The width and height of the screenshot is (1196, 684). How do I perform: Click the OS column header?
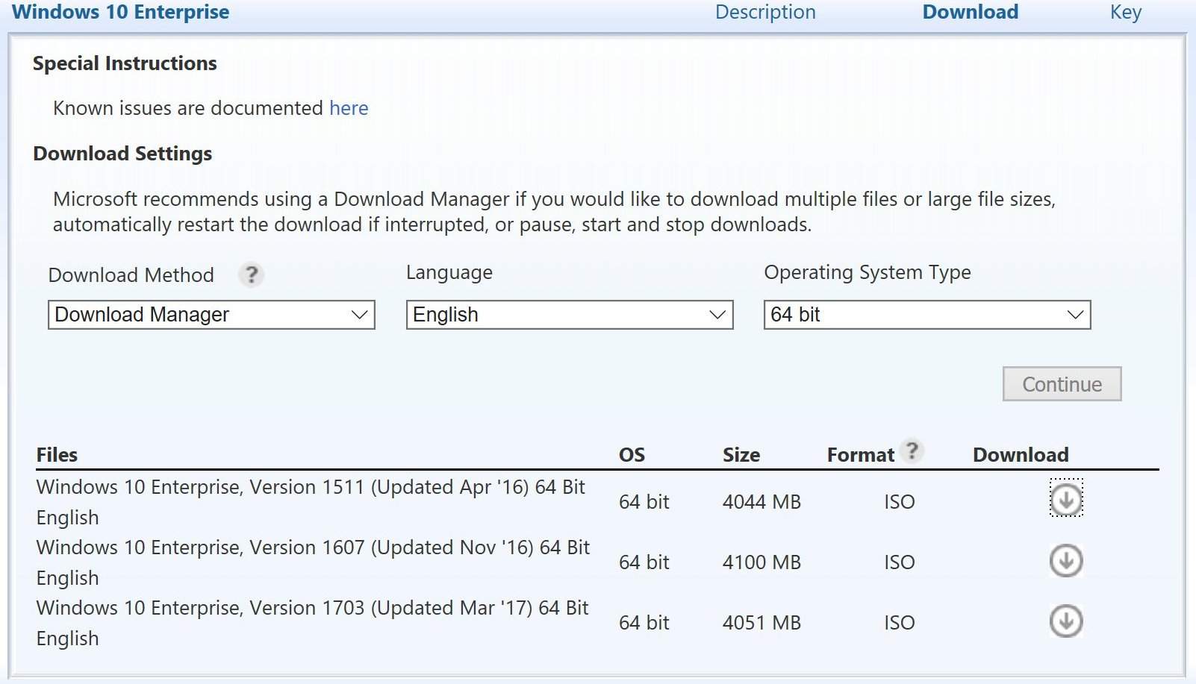[x=632, y=455]
